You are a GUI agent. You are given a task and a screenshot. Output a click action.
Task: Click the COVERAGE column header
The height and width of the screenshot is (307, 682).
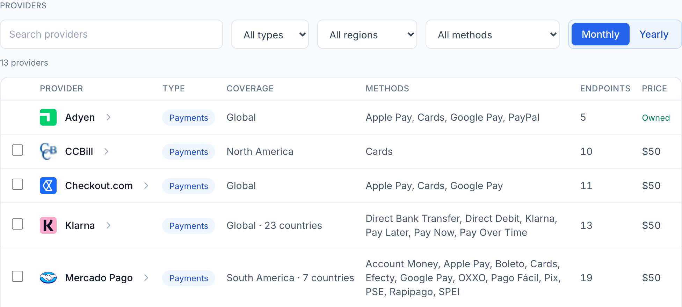click(x=250, y=89)
